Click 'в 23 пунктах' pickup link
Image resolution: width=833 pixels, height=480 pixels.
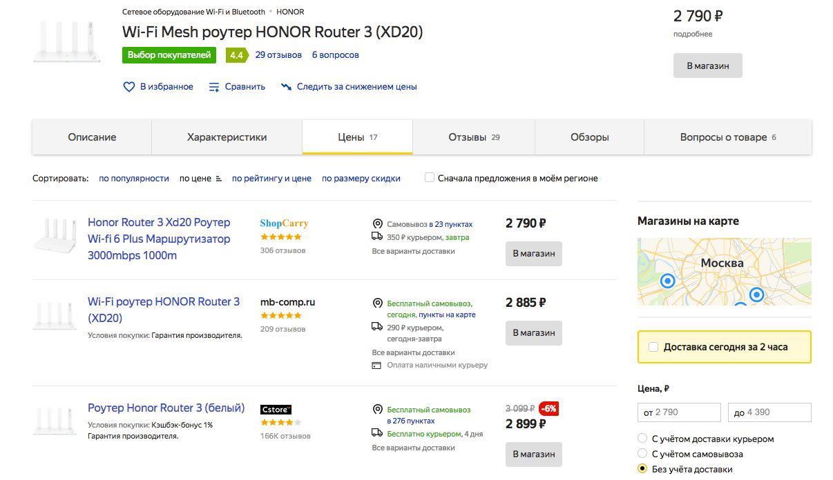coord(450,224)
